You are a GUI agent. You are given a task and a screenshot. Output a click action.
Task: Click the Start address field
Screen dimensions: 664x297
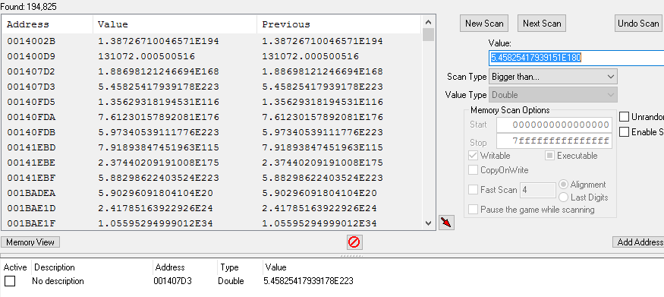554,125
